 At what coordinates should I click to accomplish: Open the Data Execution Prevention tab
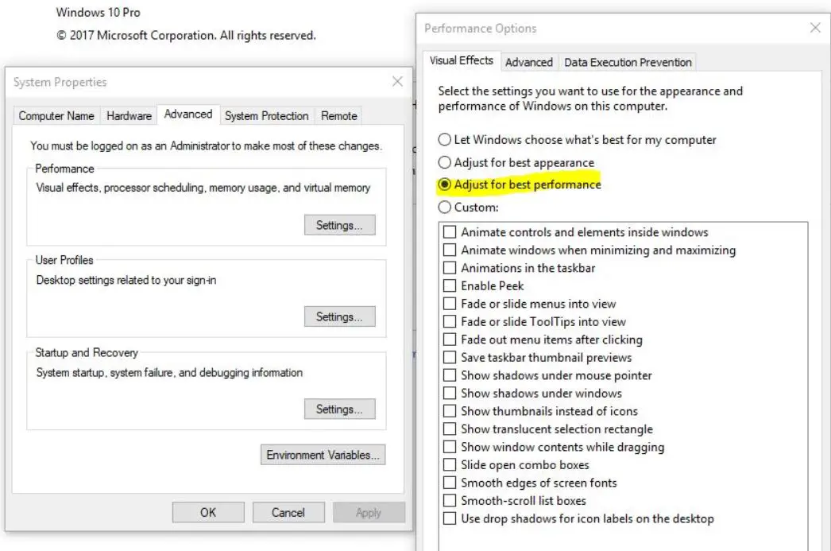tap(628, 62)
